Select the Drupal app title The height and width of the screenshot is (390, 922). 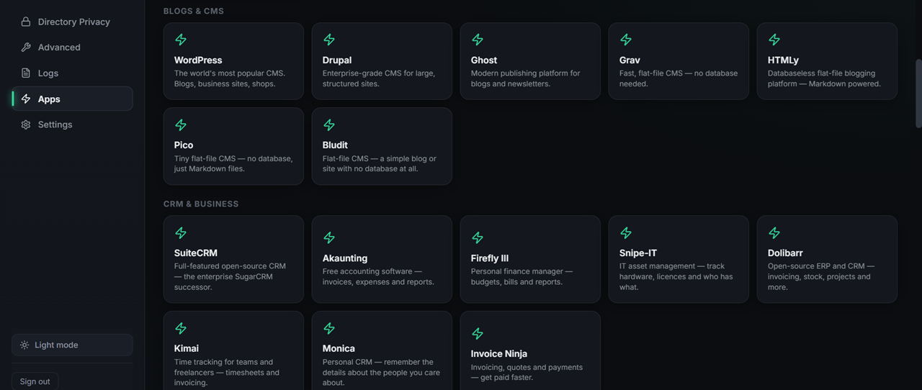click(337, 60)
